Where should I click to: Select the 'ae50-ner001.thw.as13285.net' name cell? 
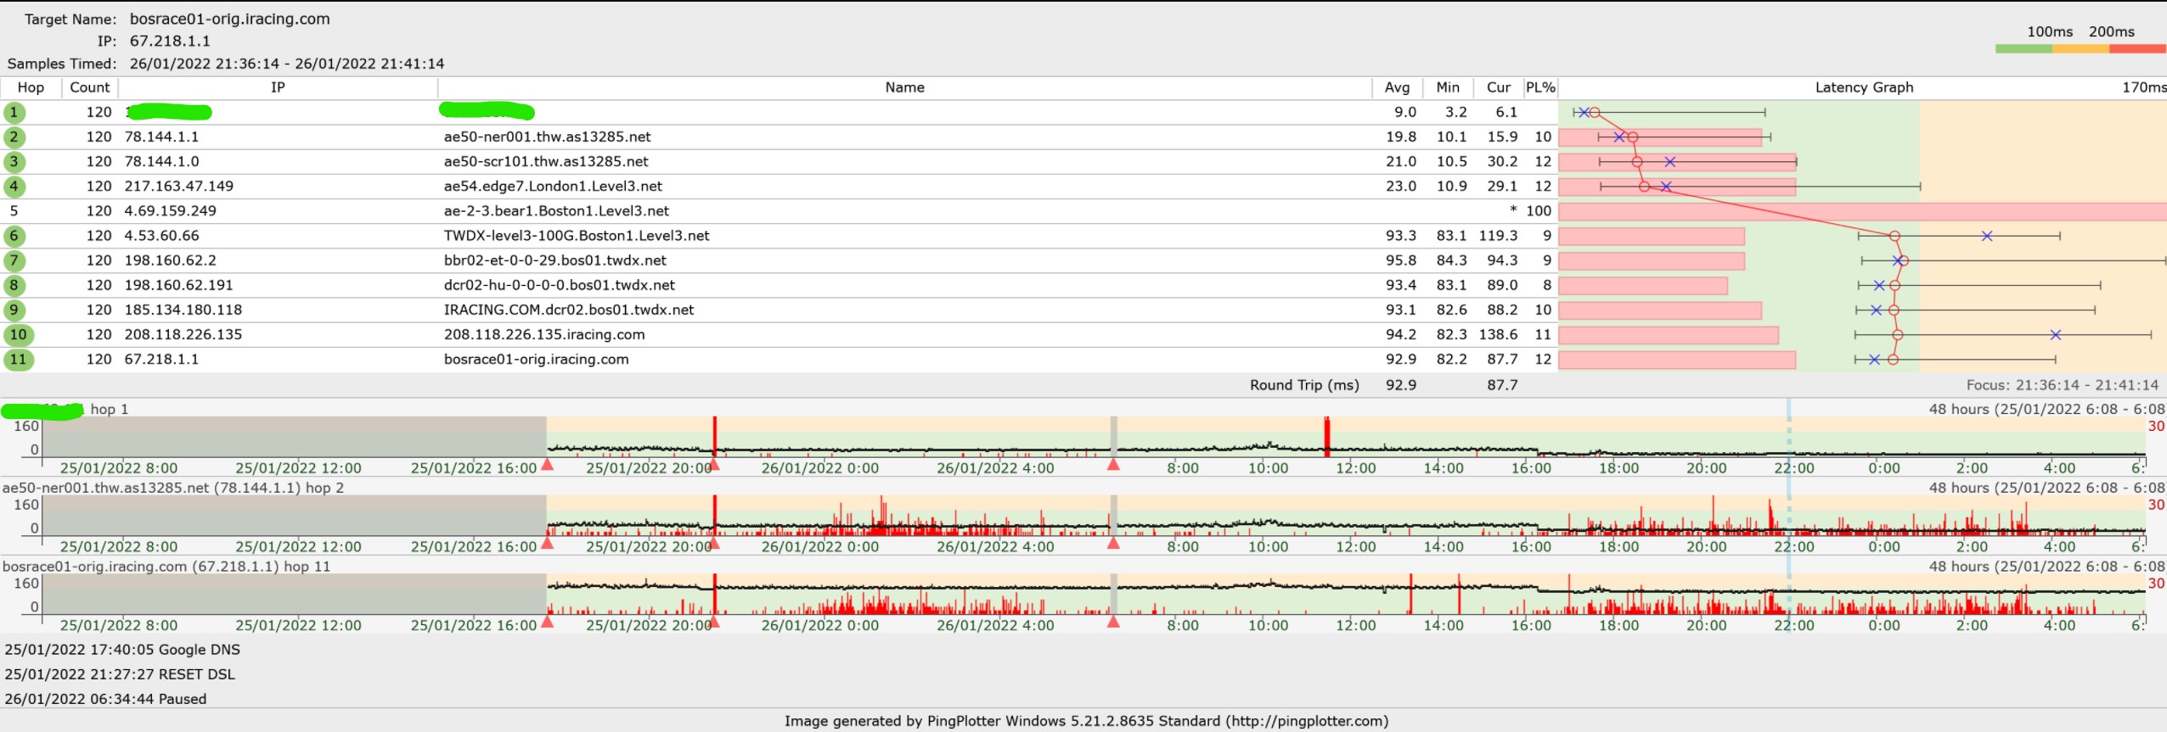point(548,137)
